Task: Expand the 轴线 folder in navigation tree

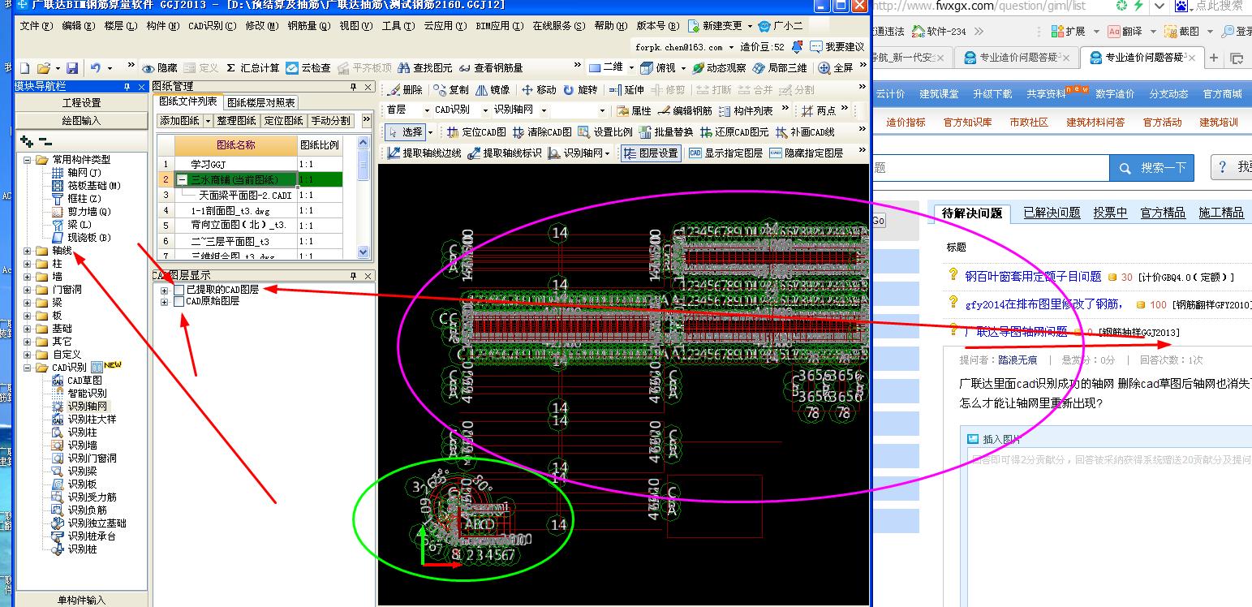Action: click(x=27, y=251)
